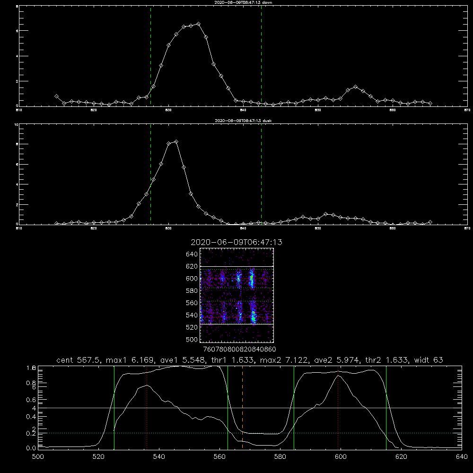Open the colored spectrogram image thumbnail

click(x=237, y=295)
